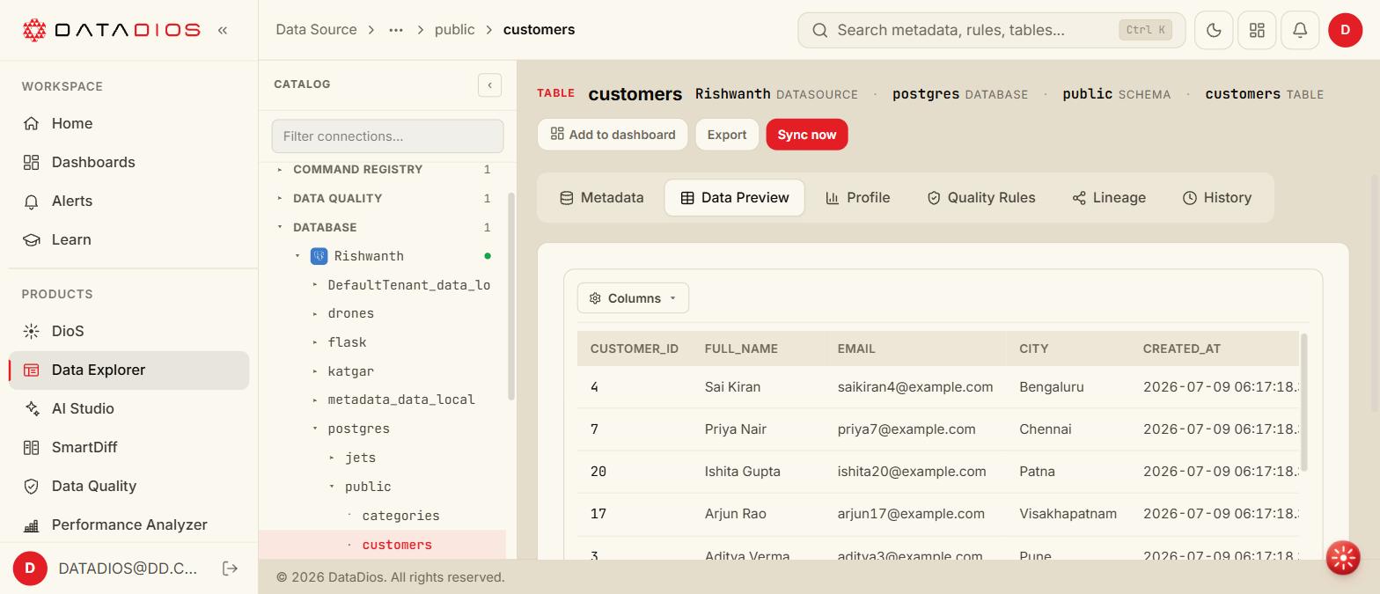Click the catalog tree scrollbar
The width and height of the screenshot is (1380, 594).
(x=511, y=297)
